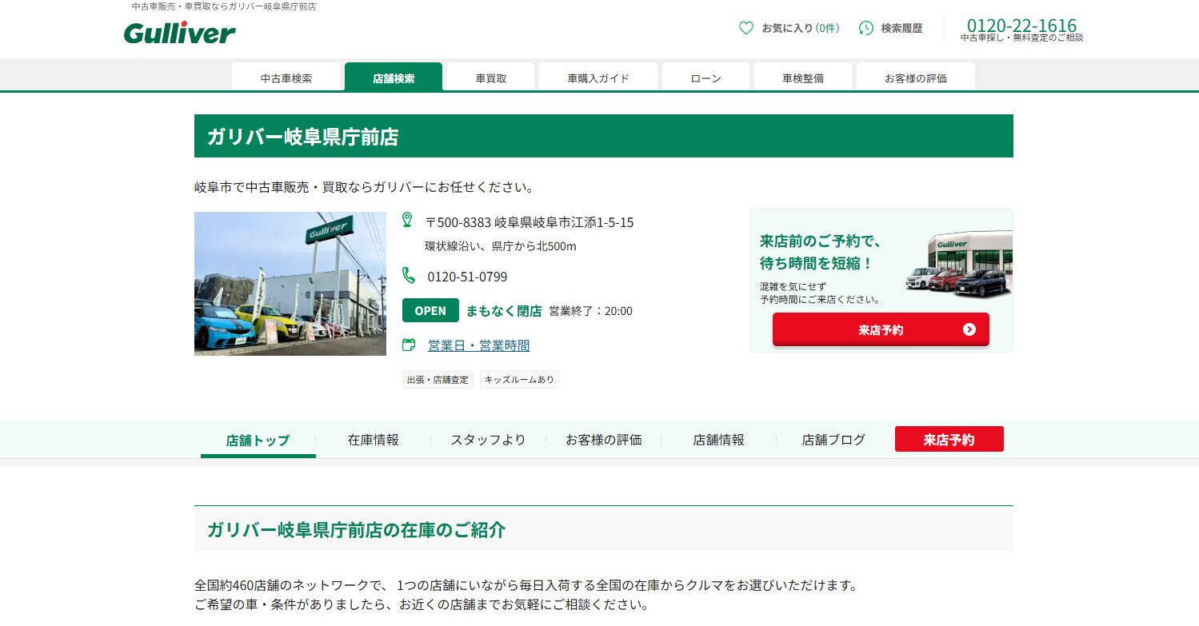Click the Gulliver logo in header
Viewport: 1199px width, 626px height.
(179, 33)
